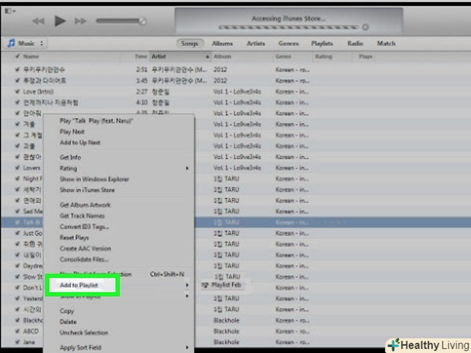Viewport: 471px width, 353px height.
Task: Switch to the Match tab
Action: [386, 43]
